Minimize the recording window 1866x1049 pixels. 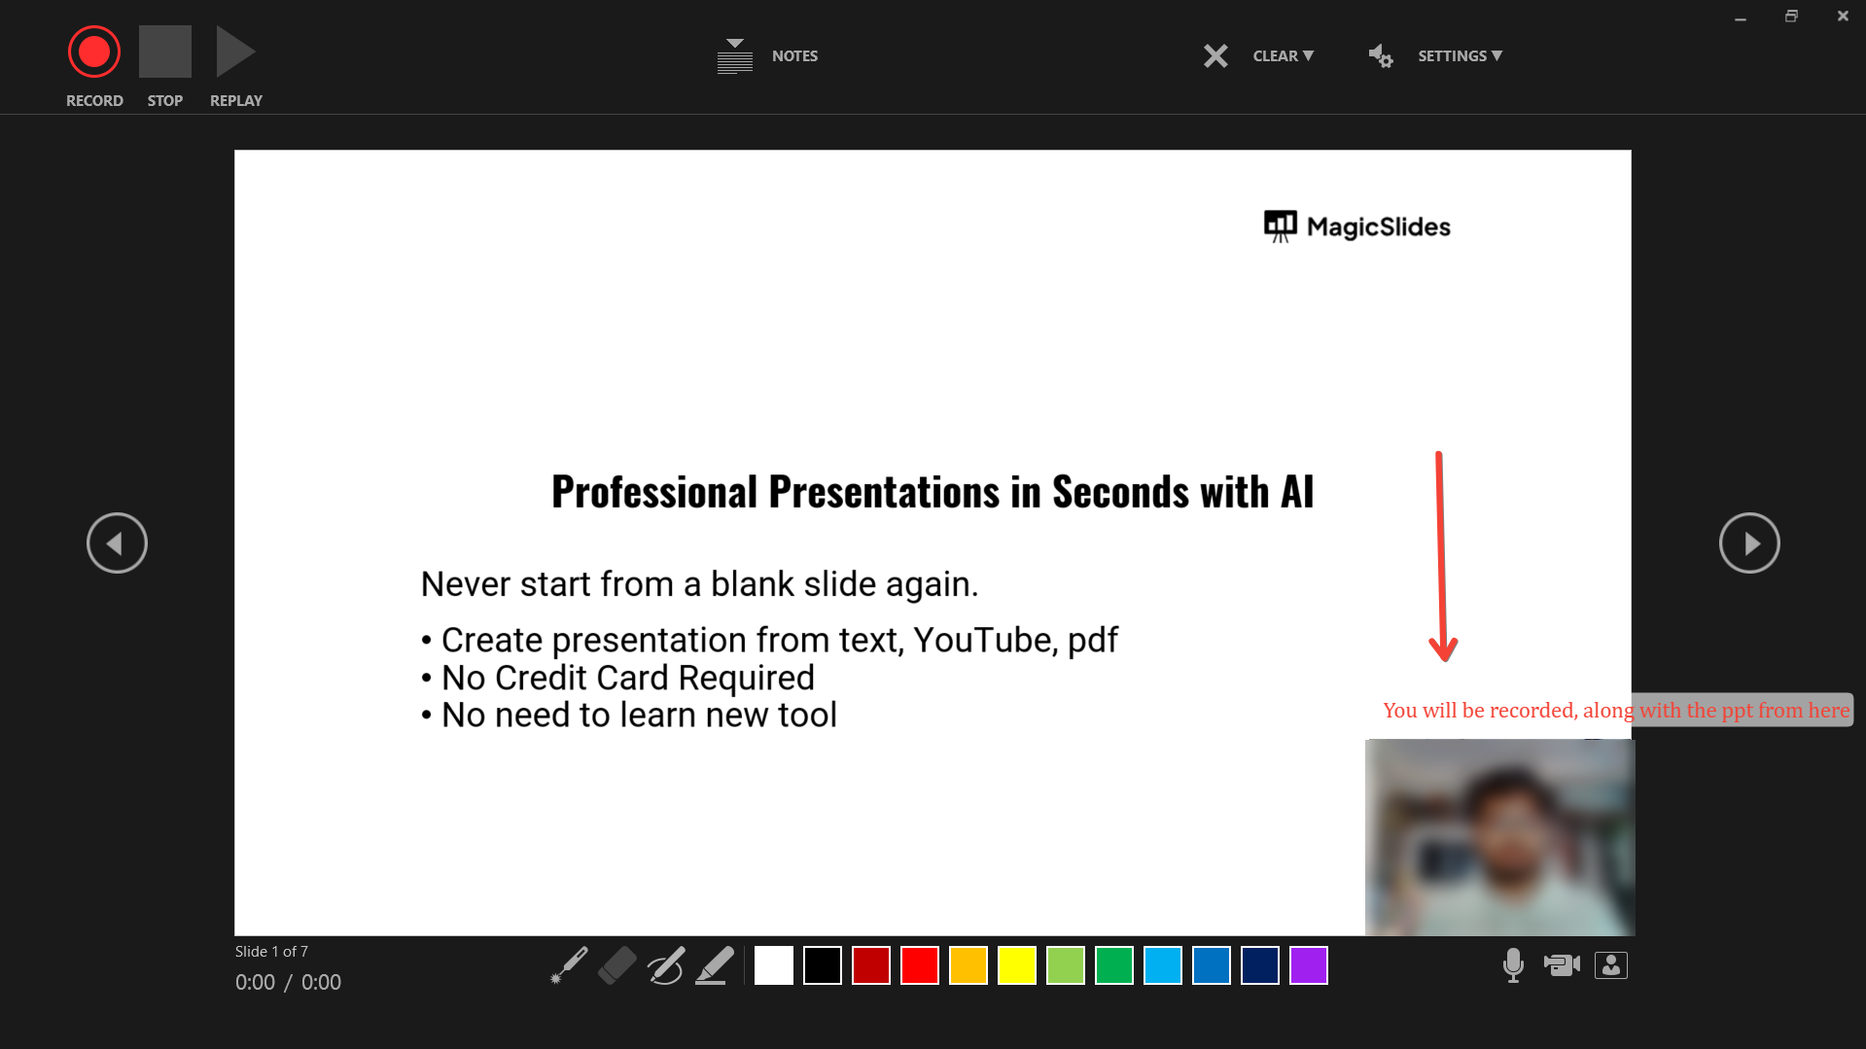[1741, 17]
